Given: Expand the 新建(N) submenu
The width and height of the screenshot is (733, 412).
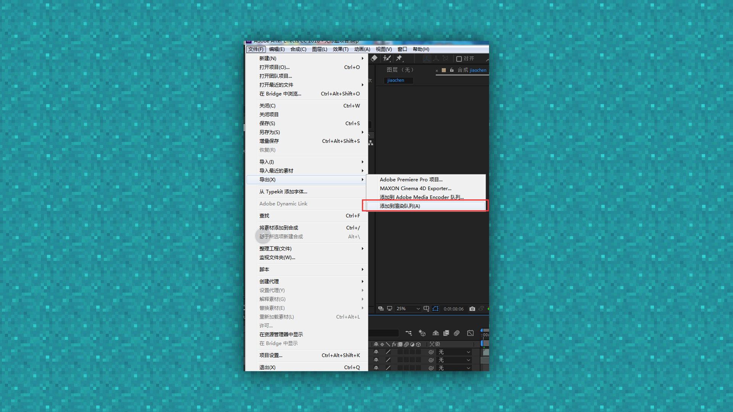Looking at the screenshot, I should click(x=307, y=58).
